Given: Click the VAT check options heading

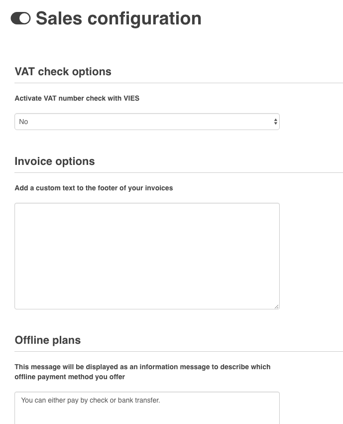Looking at the screenshot, I should pos(63,72).
